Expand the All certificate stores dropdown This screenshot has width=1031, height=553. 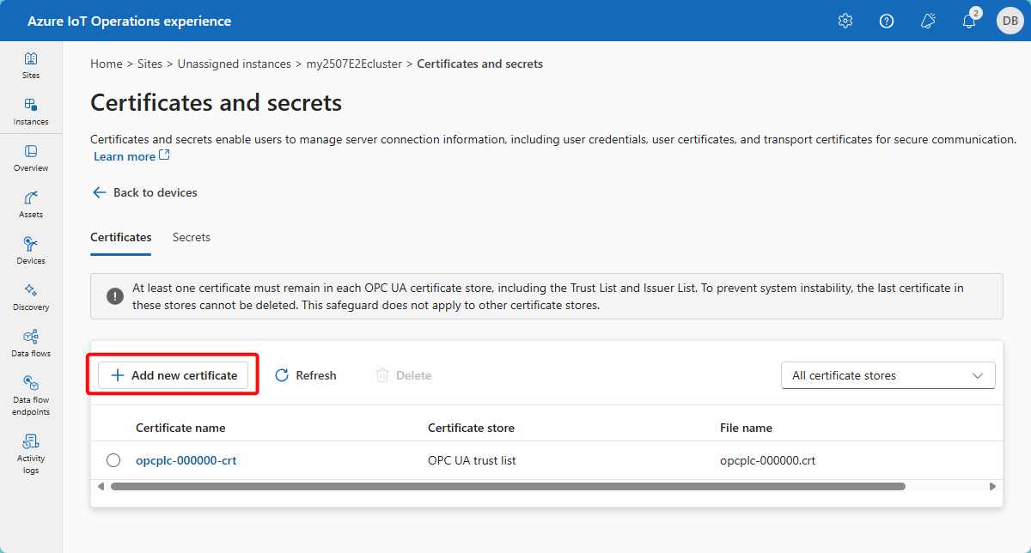[888, 375]
